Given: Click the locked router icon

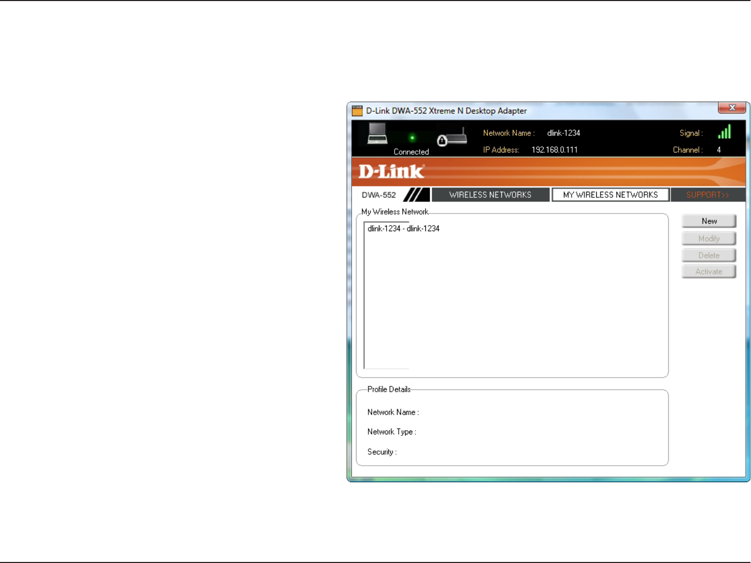Looking at the screenshot, I should point(452,137).
